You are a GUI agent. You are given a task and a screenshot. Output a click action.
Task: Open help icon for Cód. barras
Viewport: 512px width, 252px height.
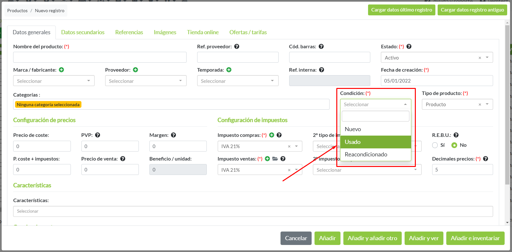(321, 46)
